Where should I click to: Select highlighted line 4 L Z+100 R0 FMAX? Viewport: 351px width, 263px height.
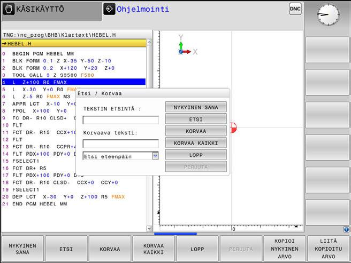point(74,82)
